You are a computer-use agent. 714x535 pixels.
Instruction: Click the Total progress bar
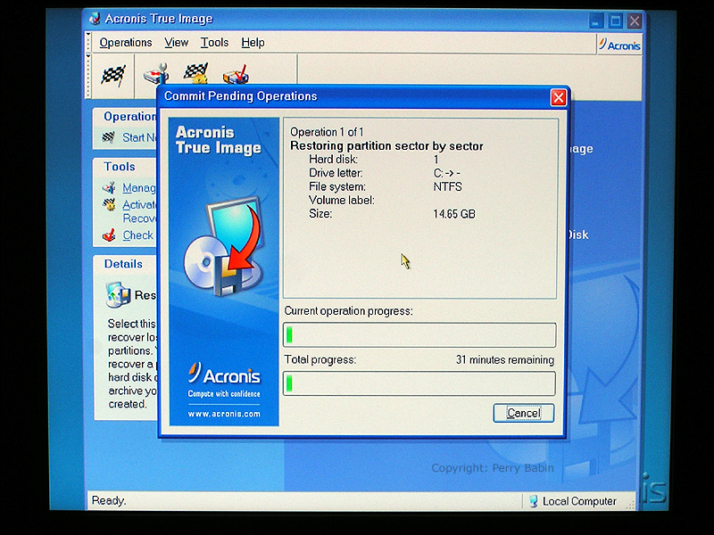click(419, 383)
